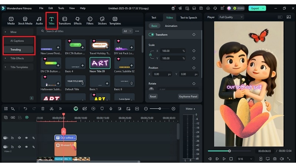Open the Effects panel
Screen dimensions: 296x167
point(78,21)
